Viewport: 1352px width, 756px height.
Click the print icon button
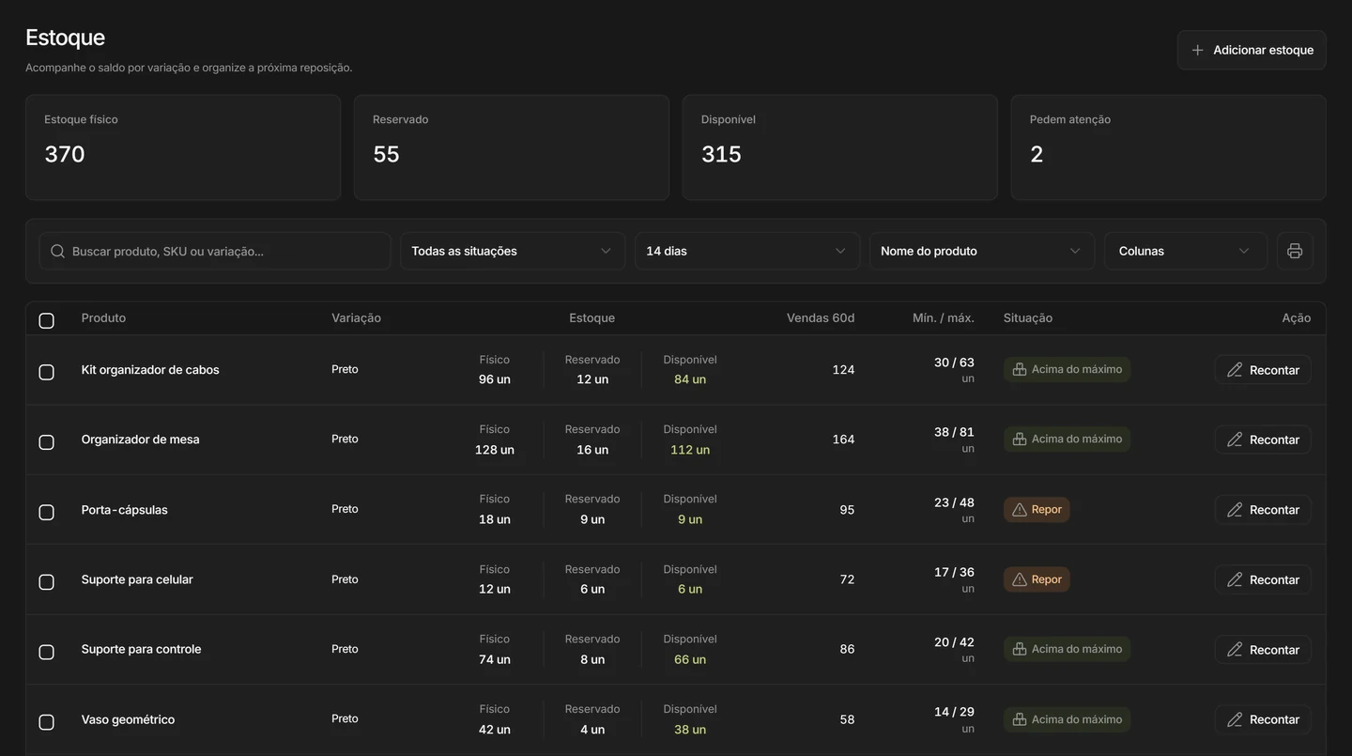point(1295,251)
